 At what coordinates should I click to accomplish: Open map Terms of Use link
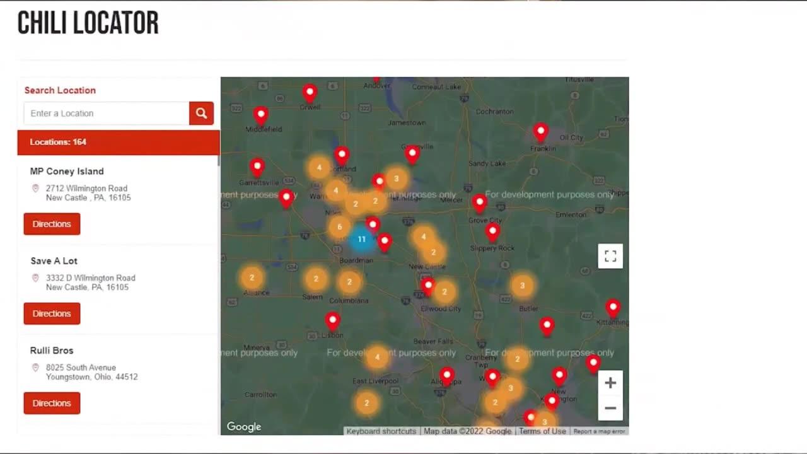542,431
